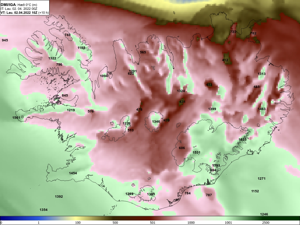Click the 1399 height value
Viewport: 300px width, 225px height.
[x=212, y=109]
